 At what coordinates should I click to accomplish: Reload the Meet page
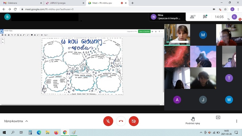click(15, 9)
